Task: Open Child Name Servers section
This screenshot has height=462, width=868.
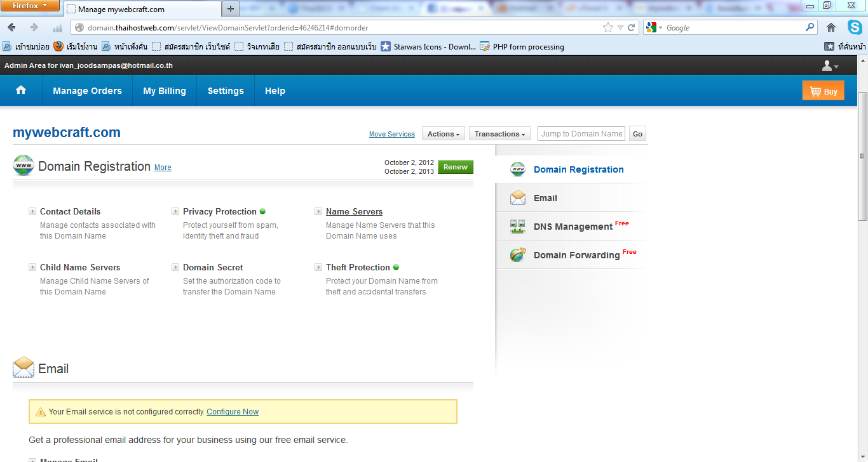Action: (x=80, y=267)
